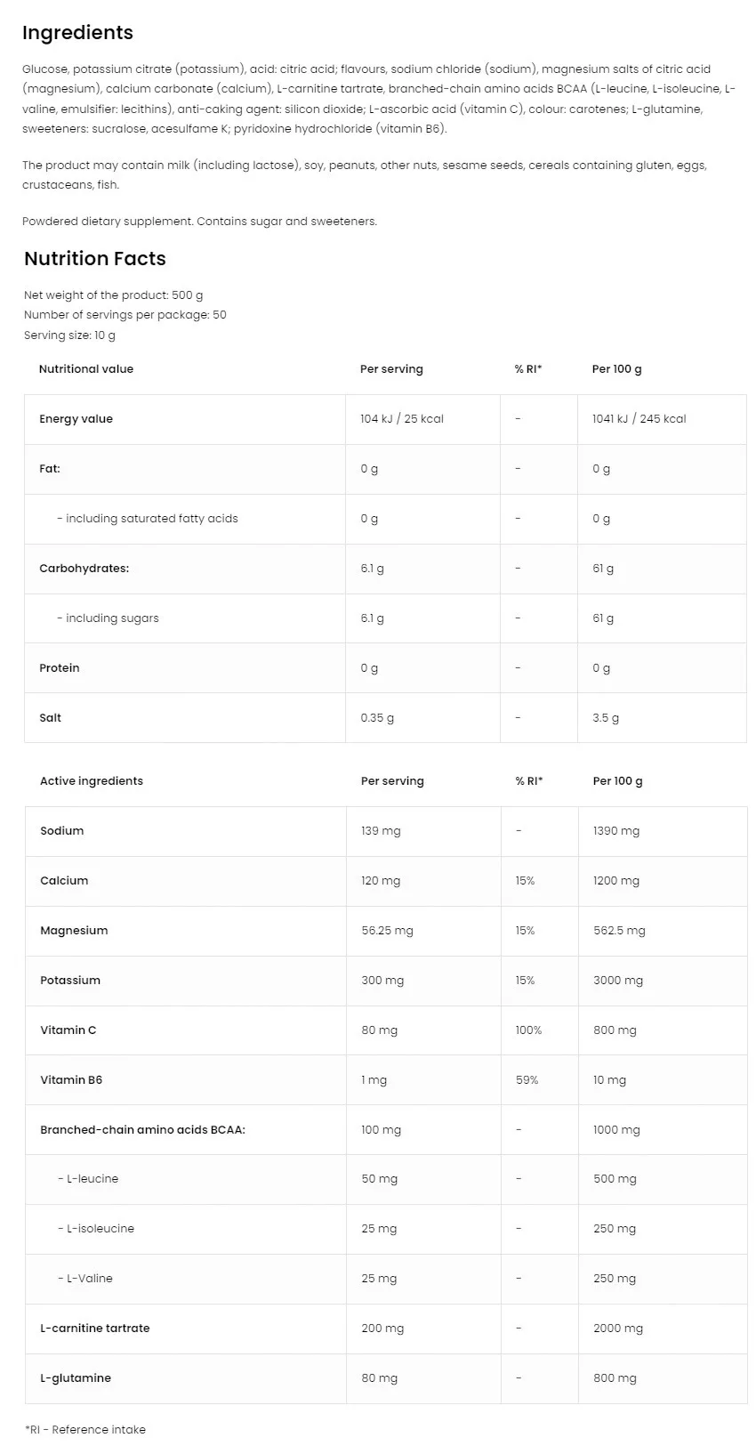The image size is (756, 1454).
Task: Click the Nutrition Facts heading
Action: click(95, 259)
